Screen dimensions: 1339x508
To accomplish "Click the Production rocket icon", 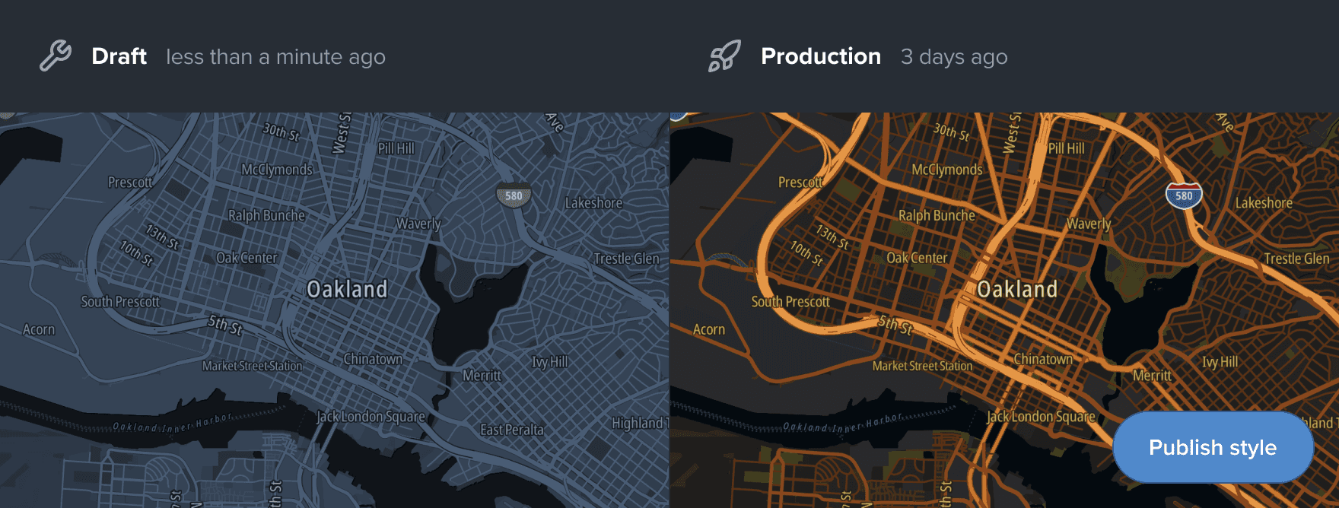I will [724, 56].
